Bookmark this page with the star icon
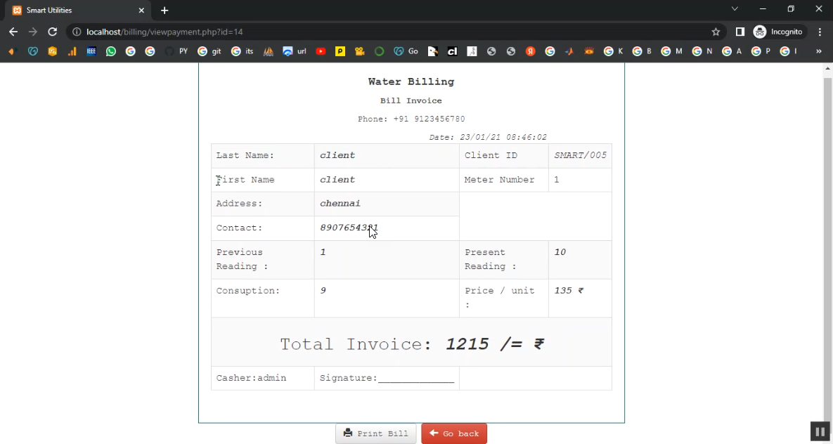 click(x=716, y=32)
